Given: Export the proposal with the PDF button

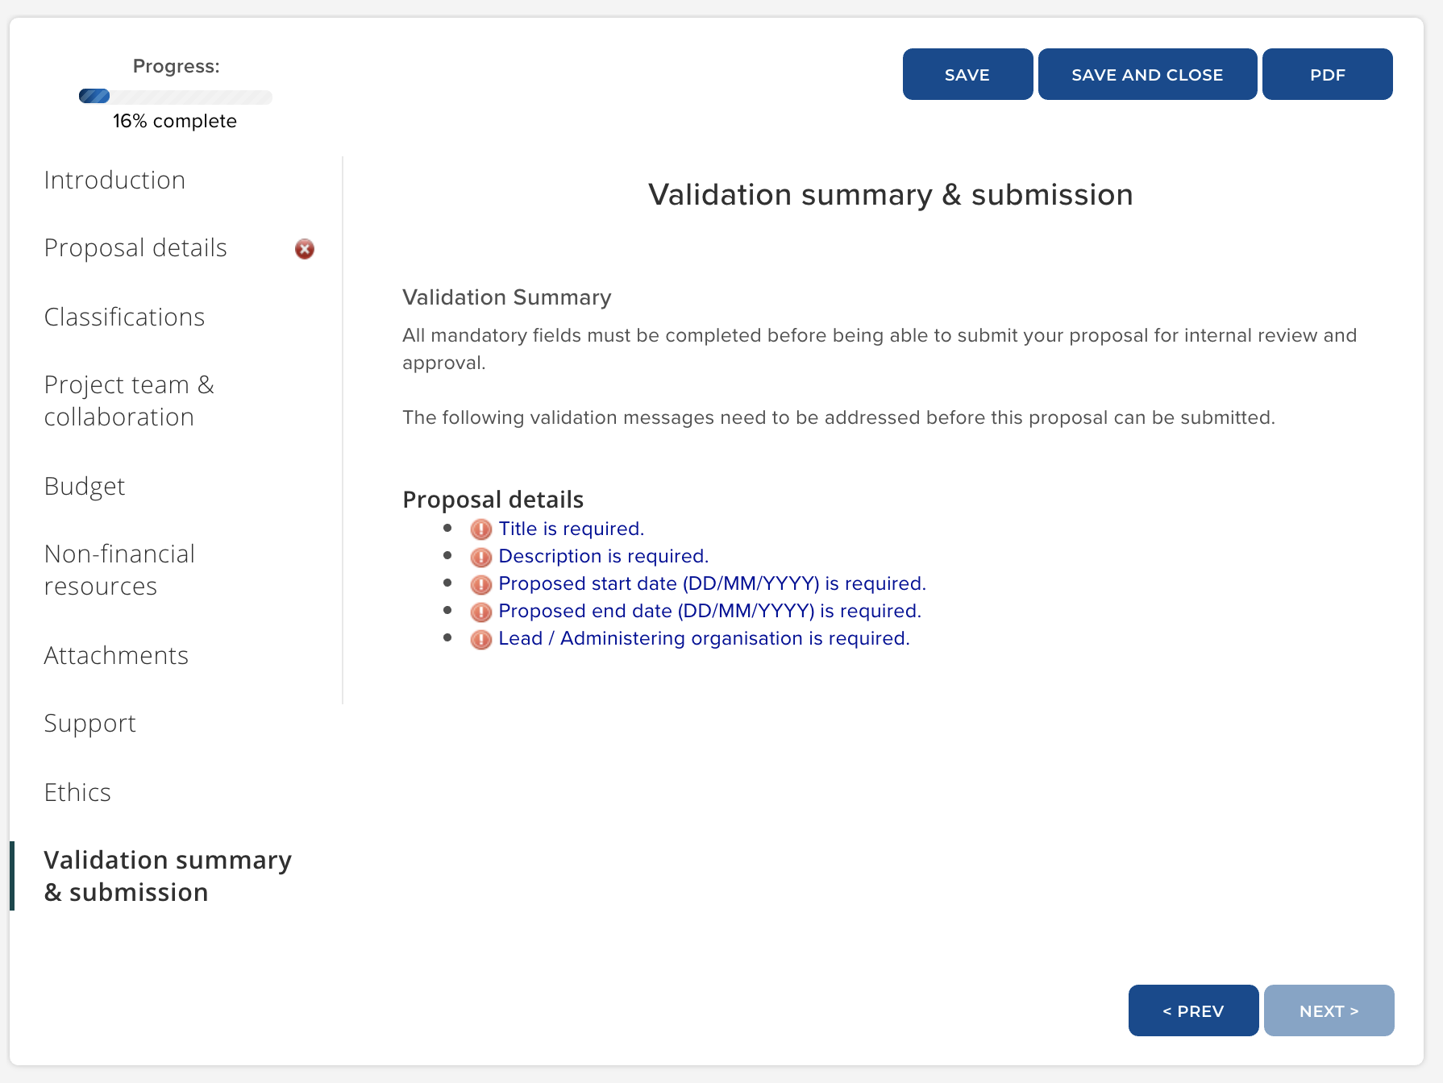Looking at the screenshot, I should pyautogui.click(x=1327, y=75).
